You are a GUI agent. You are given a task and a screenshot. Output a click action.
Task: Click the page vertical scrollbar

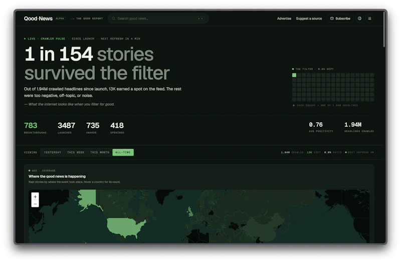pyautogui.click(x=384, y=30)
